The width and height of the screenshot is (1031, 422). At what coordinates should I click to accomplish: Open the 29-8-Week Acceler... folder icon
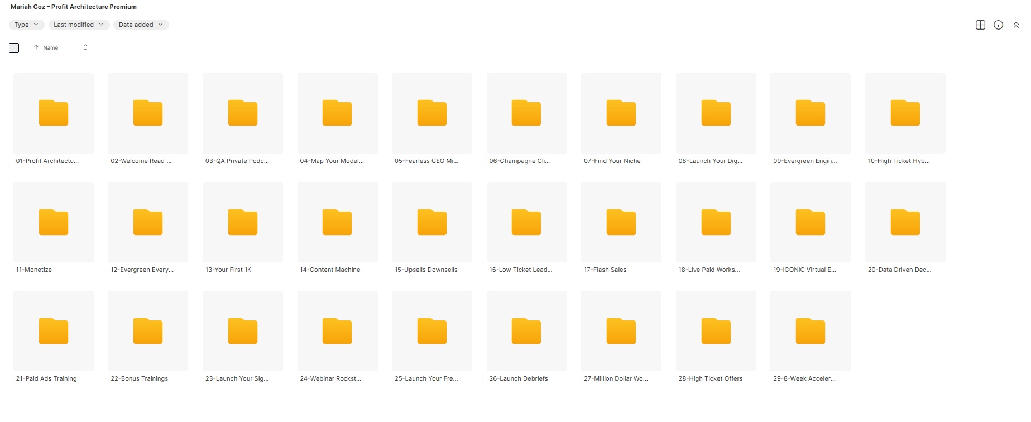(811, 331)
